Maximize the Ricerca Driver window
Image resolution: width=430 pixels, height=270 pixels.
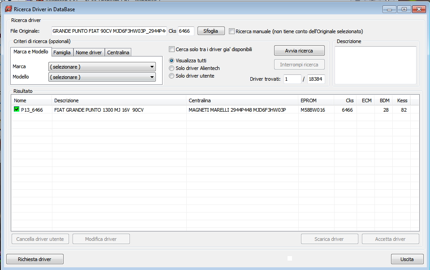click(404, 9)
